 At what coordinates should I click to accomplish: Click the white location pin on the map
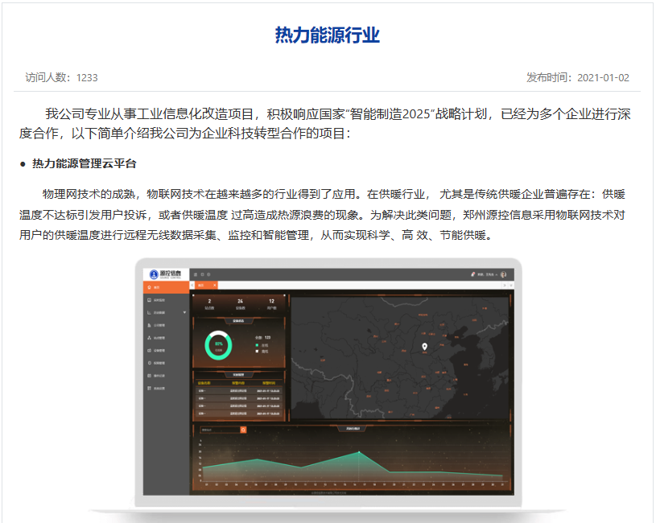pos(424,347)
